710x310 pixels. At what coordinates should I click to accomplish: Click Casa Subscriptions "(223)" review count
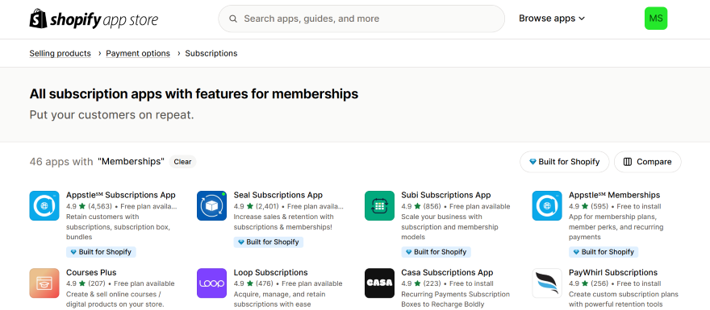point(432,283)
